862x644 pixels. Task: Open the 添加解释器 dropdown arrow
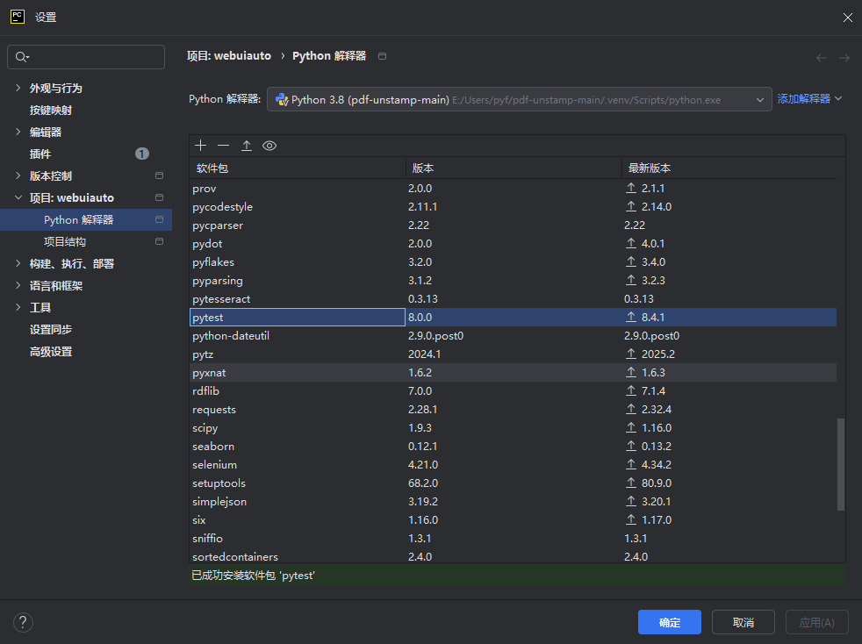coord(838,99)
